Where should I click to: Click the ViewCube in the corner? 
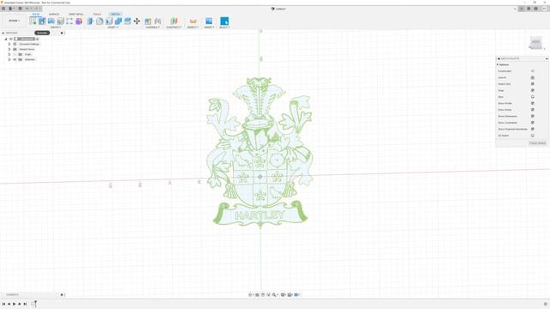(x=535, y=42)
